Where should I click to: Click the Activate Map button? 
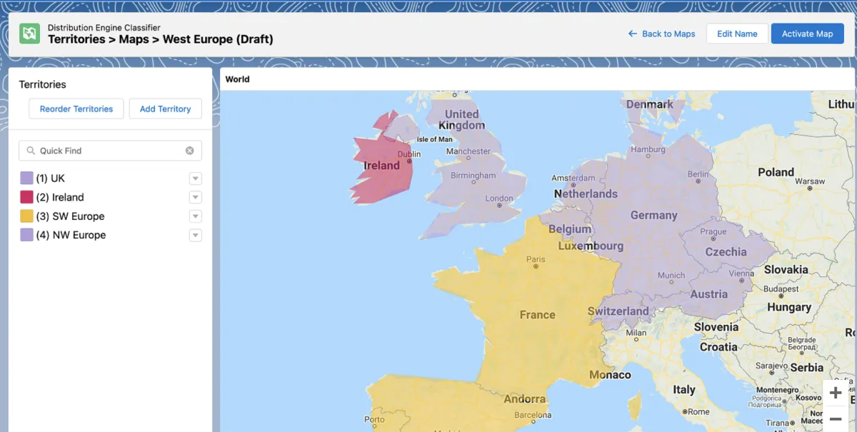pos(807,34)
